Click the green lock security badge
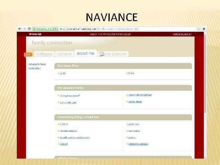This screenshot has height=165, width=220. 46,29
